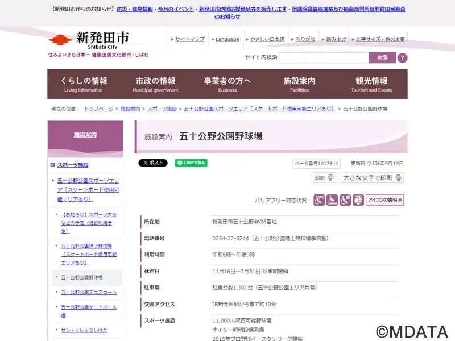Screen dimensions: 455x341
Task: Switch to やさしい日本語 easy Japanese
Action: point(267,39)
